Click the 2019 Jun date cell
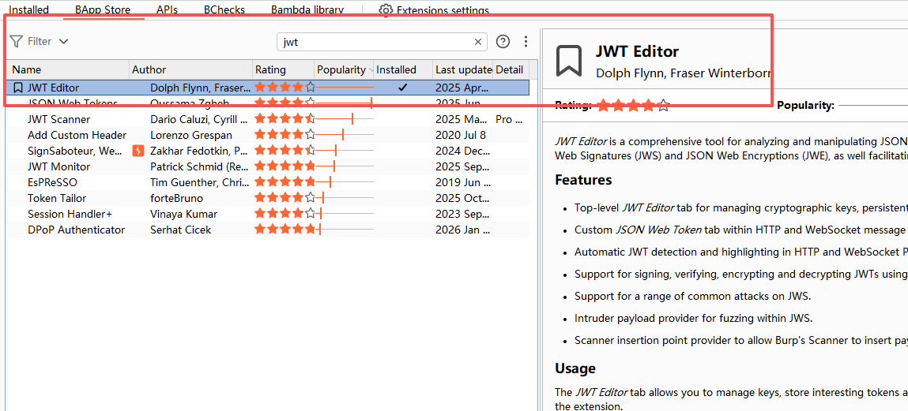Viewport: 908px width, 411px height. pos(463,183)
